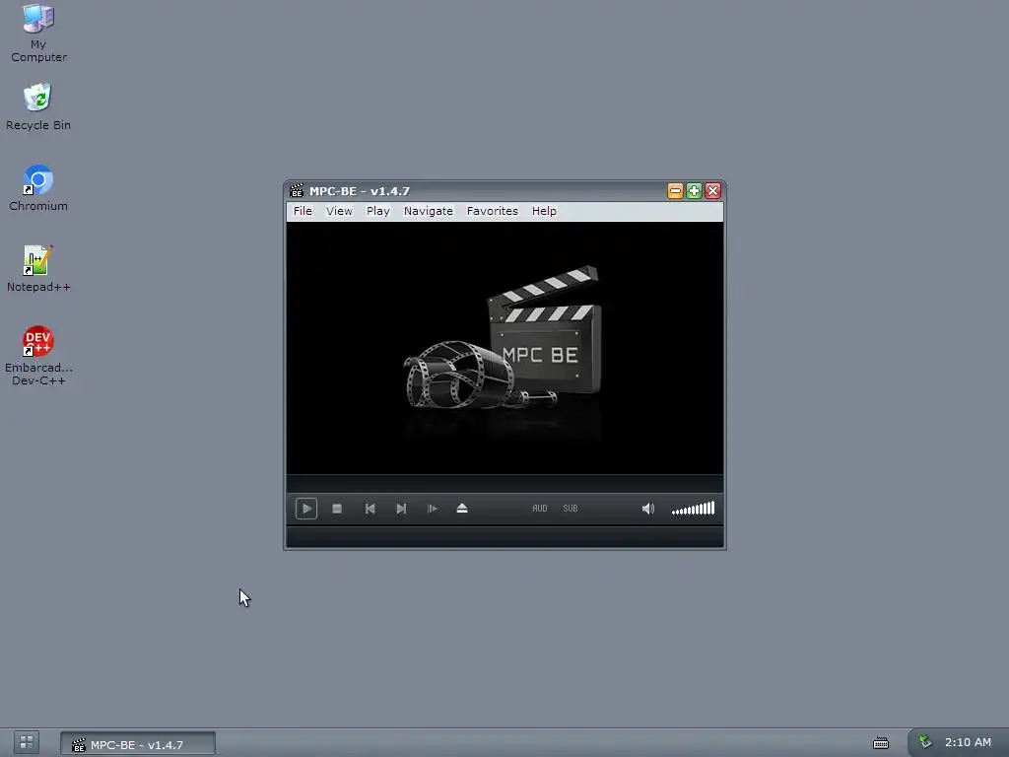Maximize the MPC-BE window
Viewport: 1009px width, 757px height.
click(694, 190)
